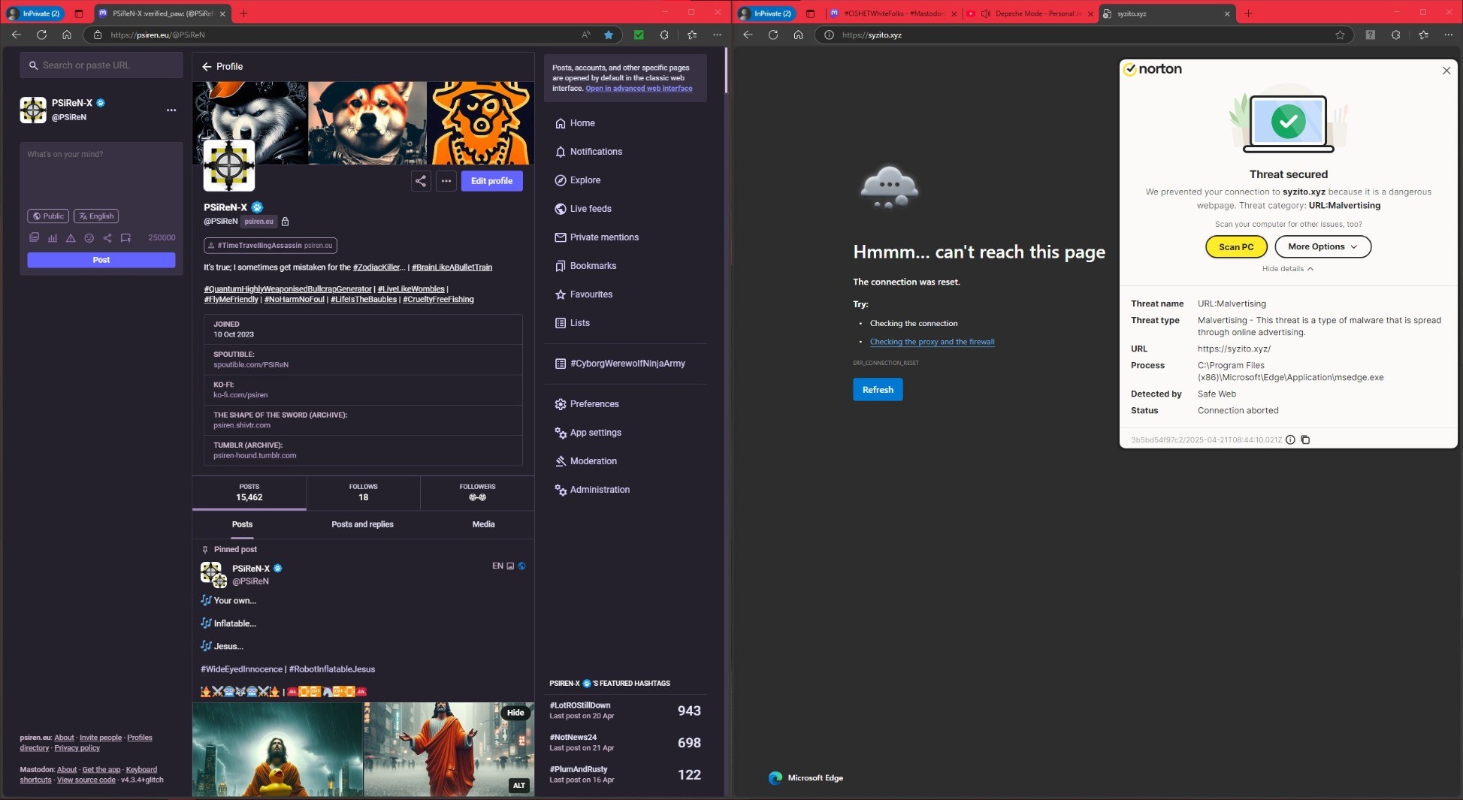View site information icon for syzito.xyz
This screenshot has height=800, width=1463.
(829, 35)
